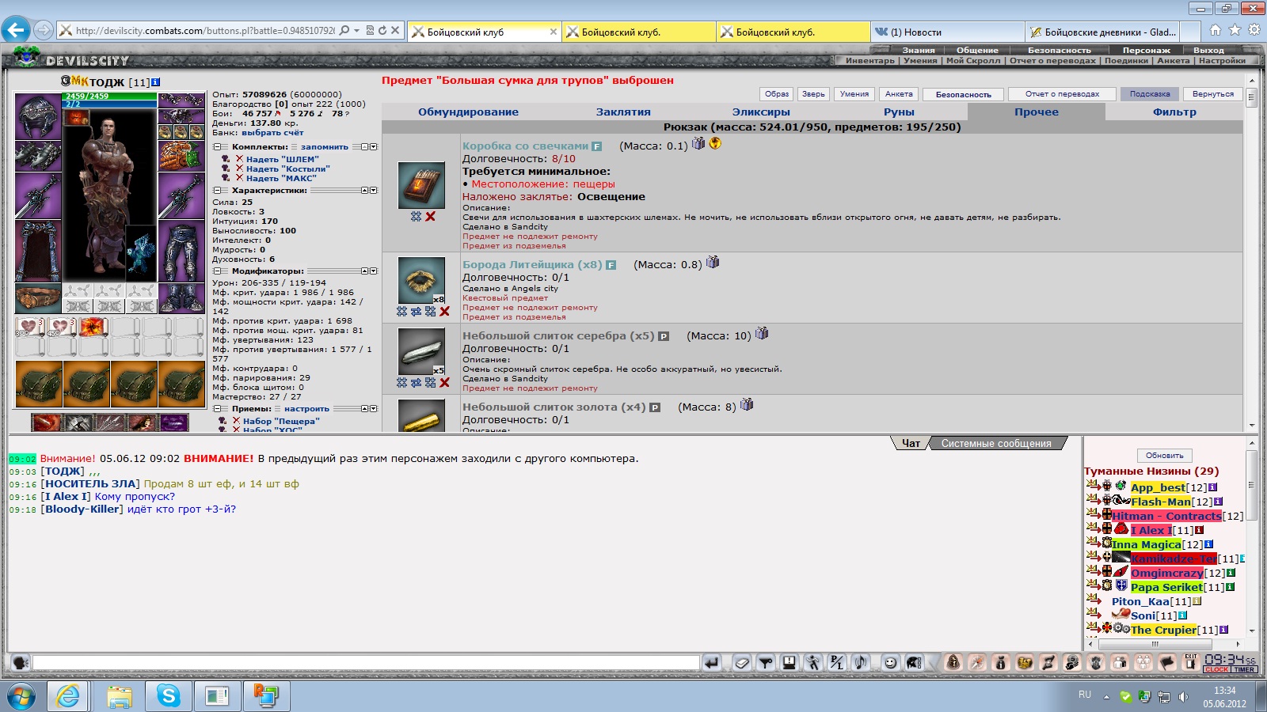Open Инвентарь in top menu
This screenshot has width=1267, height=712.
tap(869, 60)
